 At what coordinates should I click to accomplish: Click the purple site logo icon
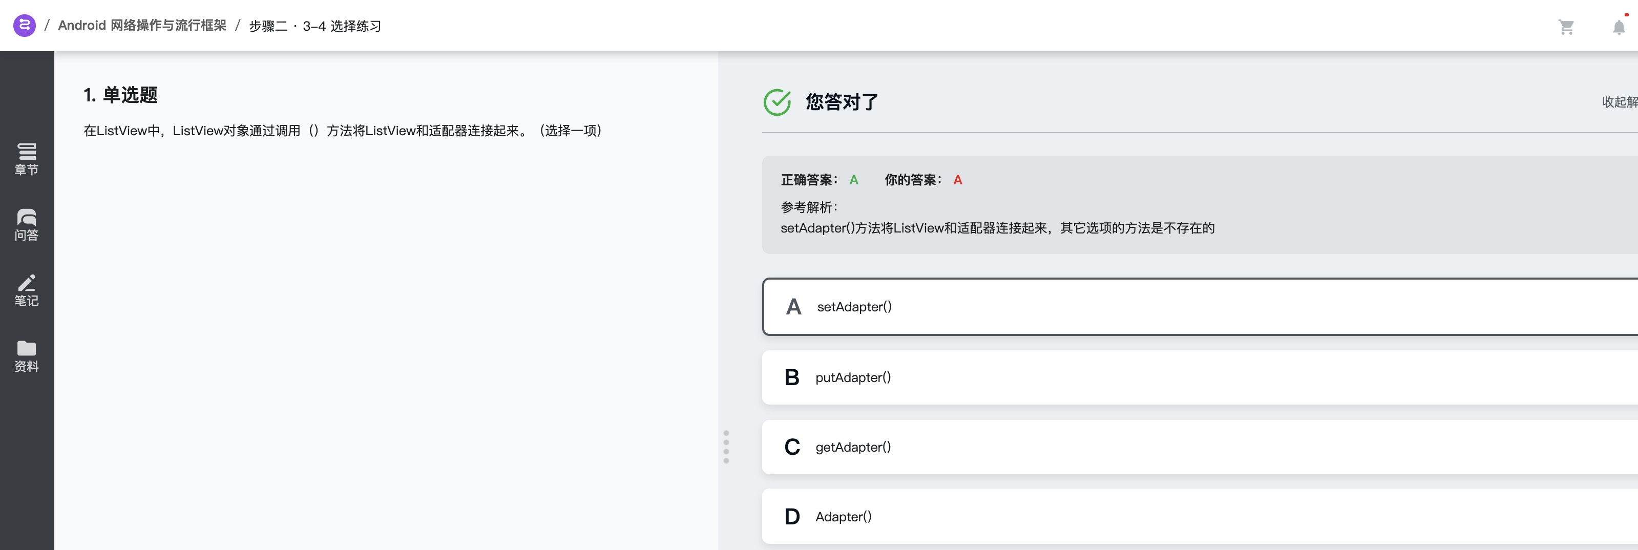24,26
